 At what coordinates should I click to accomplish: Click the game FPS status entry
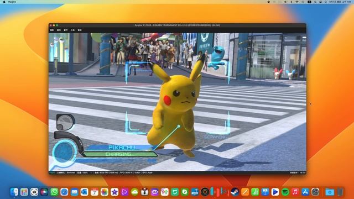point(106,172)
